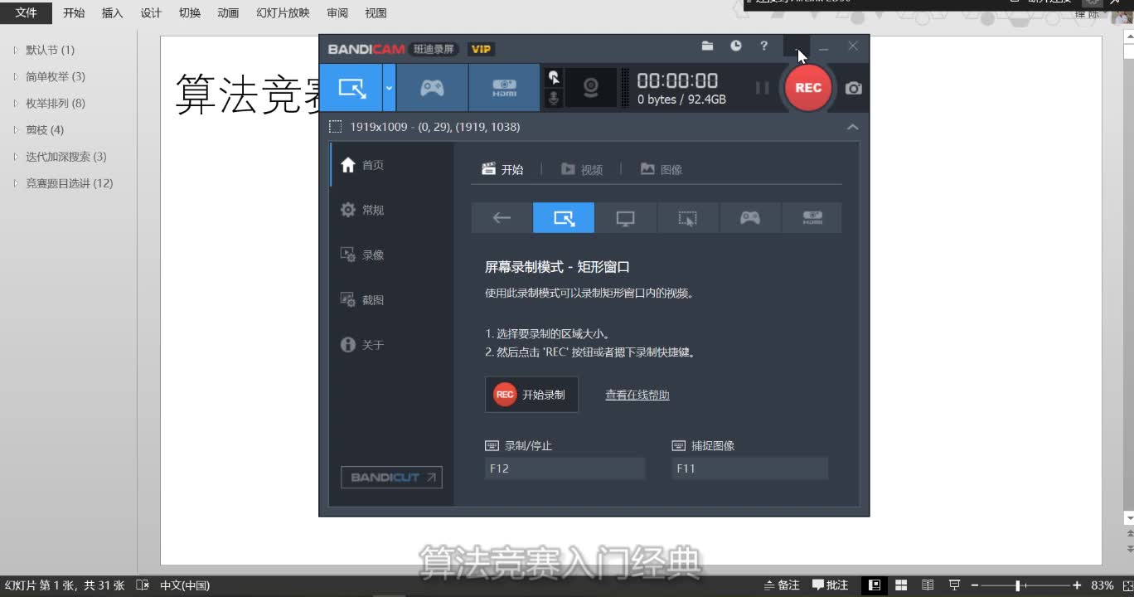Click the BANDICUT promo button
The width and height of the screenshot is (1134, 597).
[391, 478]
